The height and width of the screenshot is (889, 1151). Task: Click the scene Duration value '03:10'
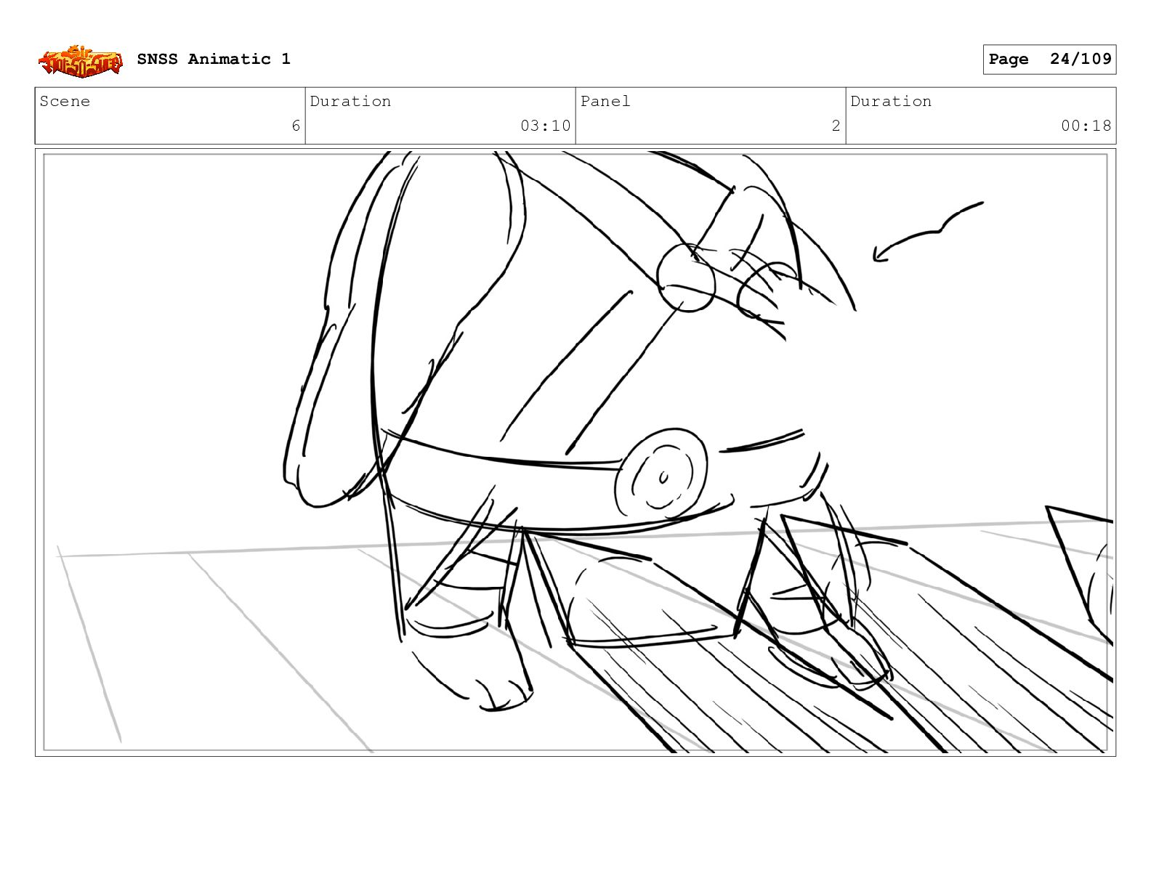[545, 126]
